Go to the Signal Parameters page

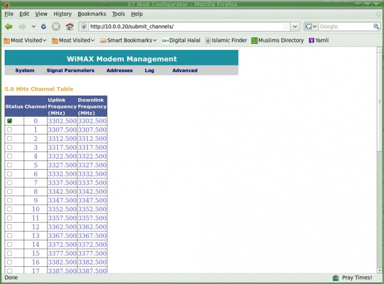[x=71, y=71]
